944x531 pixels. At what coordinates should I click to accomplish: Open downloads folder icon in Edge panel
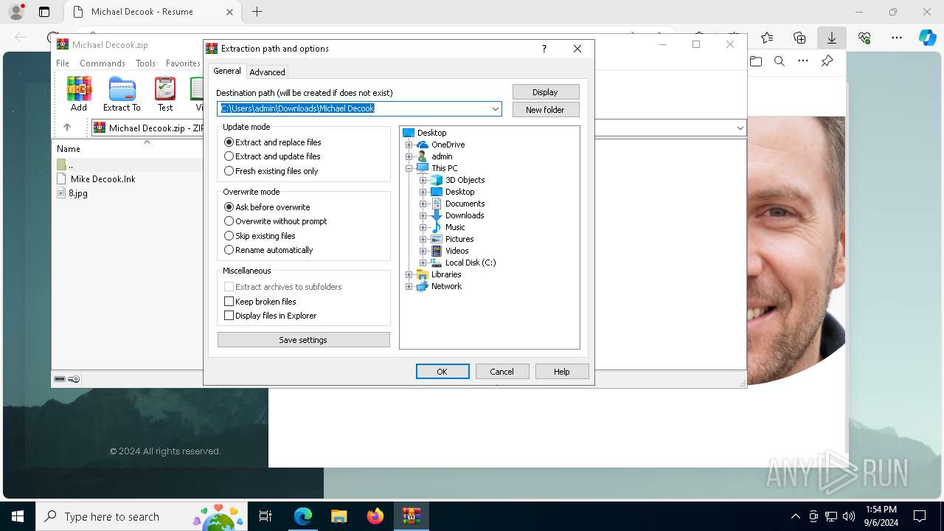tap(756, 61)
